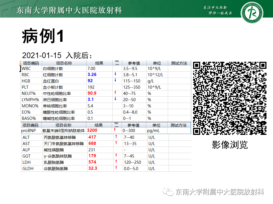This screenshot has width=273, height=204.
Task: Click the WeChat icon in the bottom watermark
Action: 168,192
